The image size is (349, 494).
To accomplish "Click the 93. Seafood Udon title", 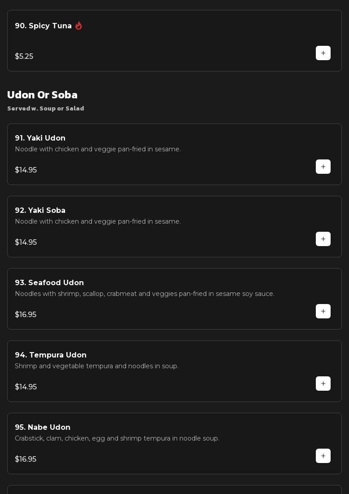I will 49,283.
